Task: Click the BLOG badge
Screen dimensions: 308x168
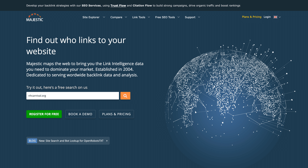Action: click(x=32, y=141)
